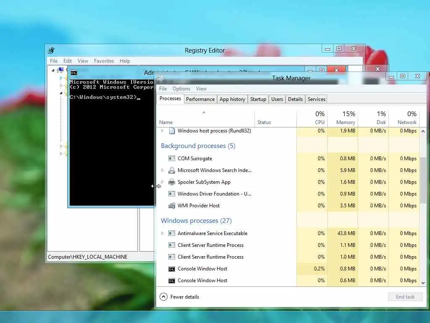Select the Processes tab
430x323 pixels.
pos(170,98)
